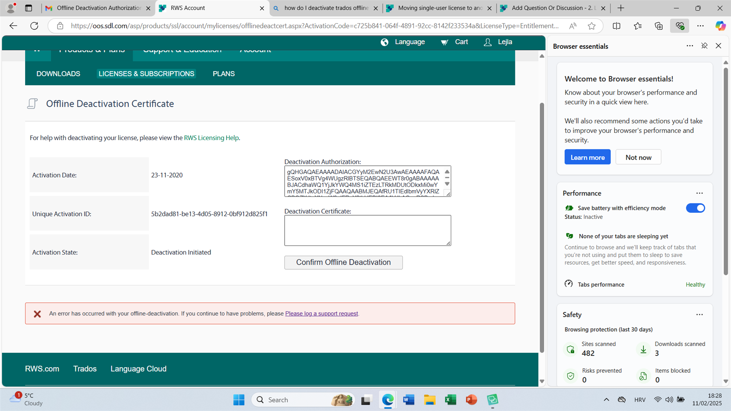
Task: Open the RWS Licensing Help link
Action: click(x=211, y=138)
